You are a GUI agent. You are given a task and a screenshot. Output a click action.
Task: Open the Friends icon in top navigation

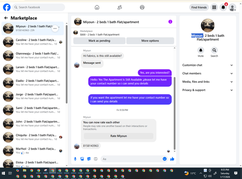[x=120, y=7]
